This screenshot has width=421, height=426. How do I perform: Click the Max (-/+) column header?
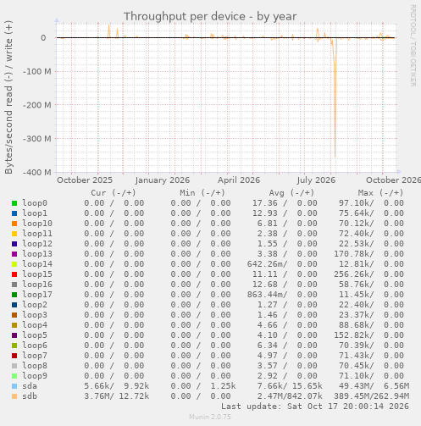(380, 193)
